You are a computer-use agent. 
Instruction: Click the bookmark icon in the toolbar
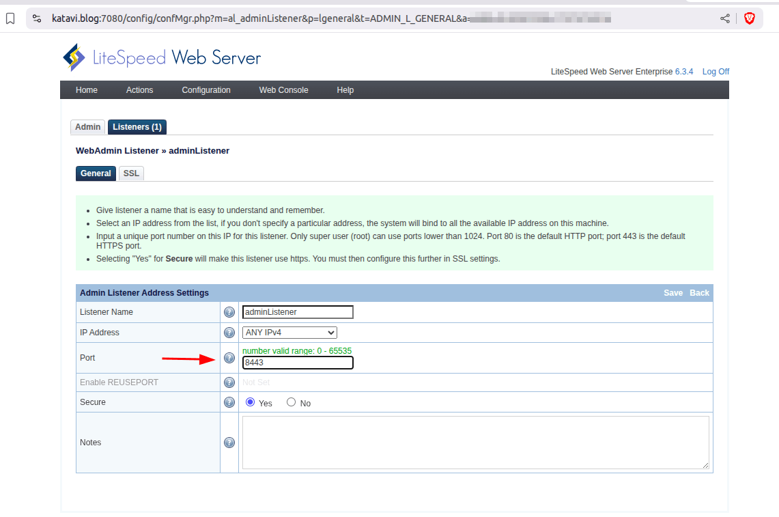click(9, 18)
